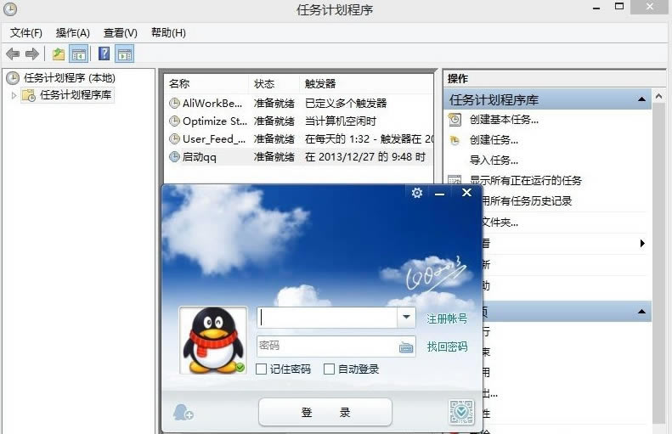Expand the 任务计划程序库 tree node
Image resolution: width=672 pixels, height=434 pixels.
click(14, 95)
